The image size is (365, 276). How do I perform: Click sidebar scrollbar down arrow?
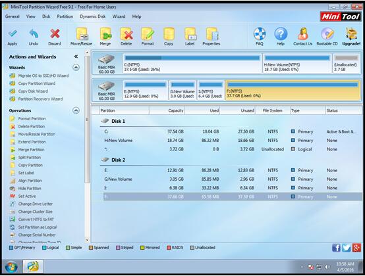[x=87, y=240]
